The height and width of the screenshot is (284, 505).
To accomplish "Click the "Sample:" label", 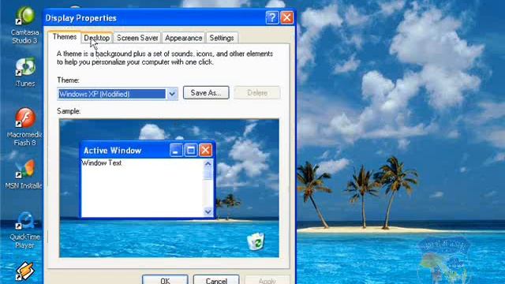I will 69,111.
